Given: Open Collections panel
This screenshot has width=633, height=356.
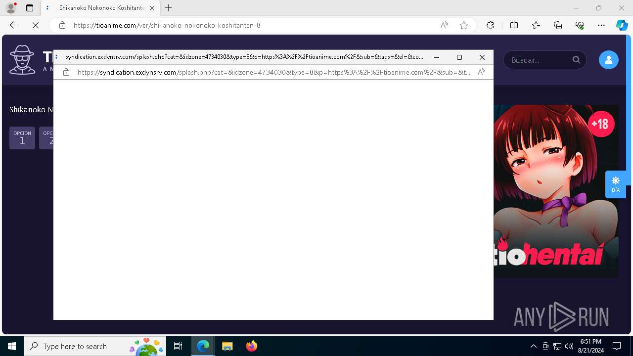Looking at the screenshot, I should 558,25.
